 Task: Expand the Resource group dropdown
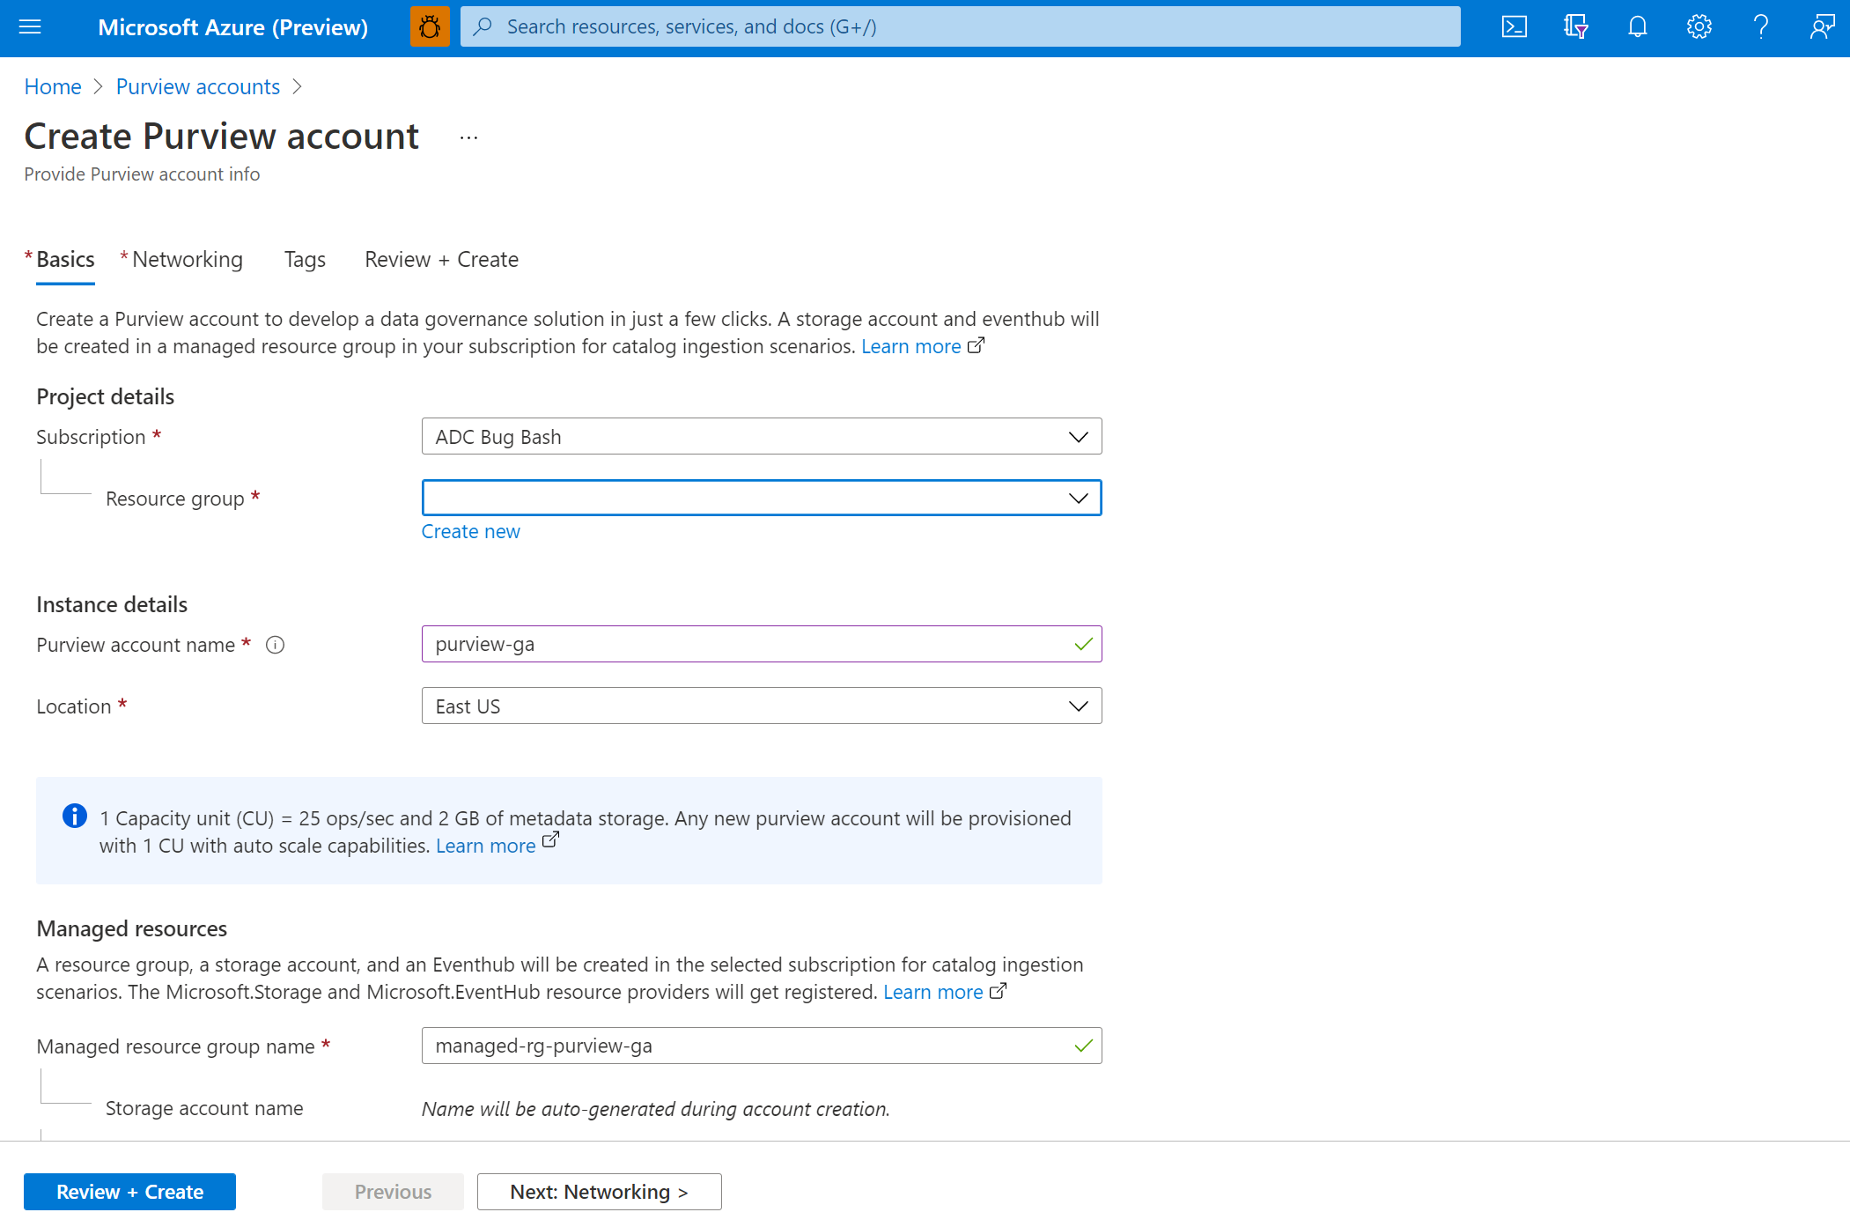[x=761, y=499]
